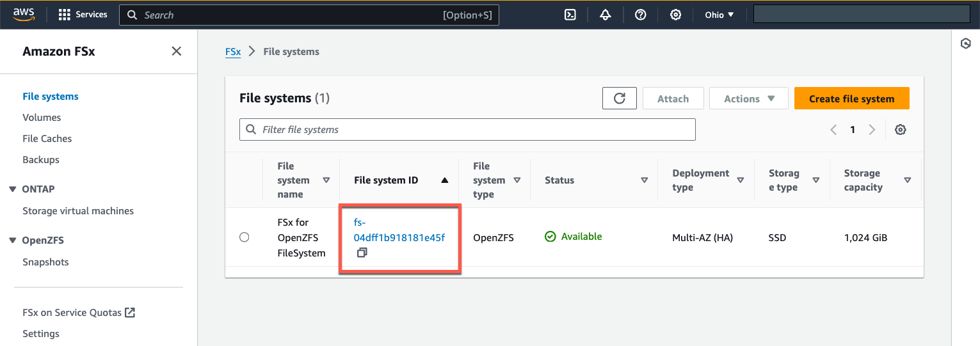Image resolution: width=980 pixels, height=346 pixels.
Task: Copy the file system ID
Action: click(x=362, y=253)
